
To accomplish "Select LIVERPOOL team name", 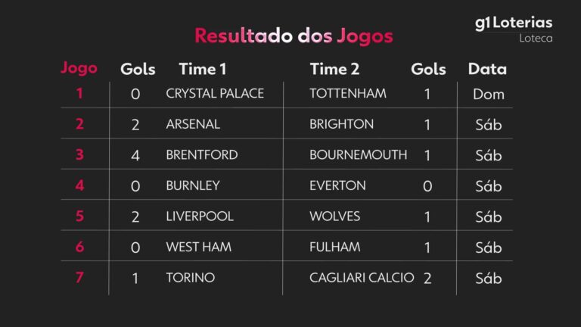I will [x=200, y=216].
